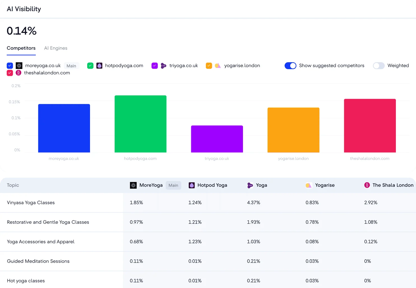The image size is (416, 288).
Task: Click the yogarise.london logo icon in legend
Action: click(x=218, y=66)
